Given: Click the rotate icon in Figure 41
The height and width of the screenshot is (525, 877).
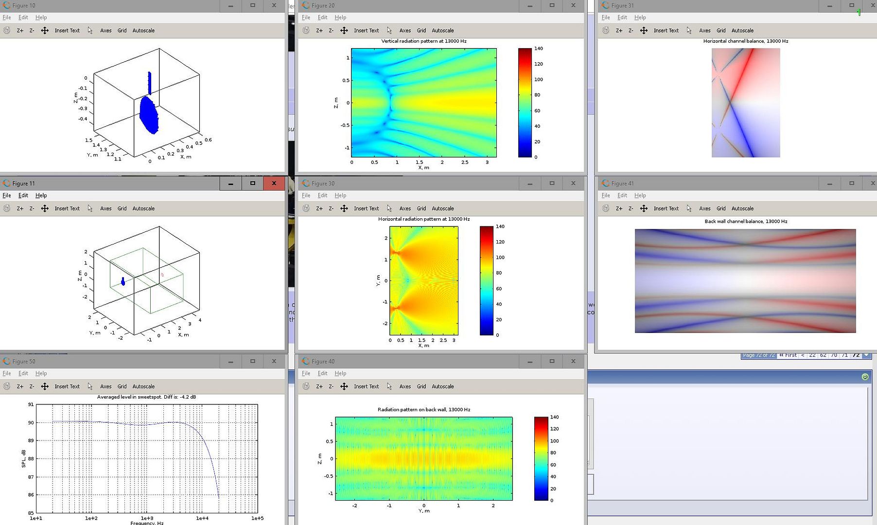Looking at the screenshot, I should point(606,208).
